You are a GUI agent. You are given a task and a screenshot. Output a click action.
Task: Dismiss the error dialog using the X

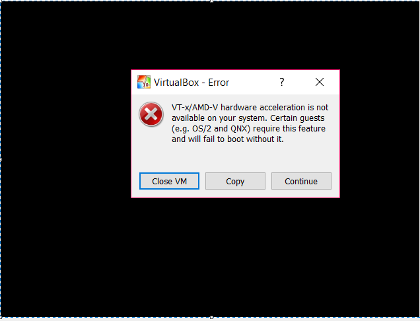(320, 82)
